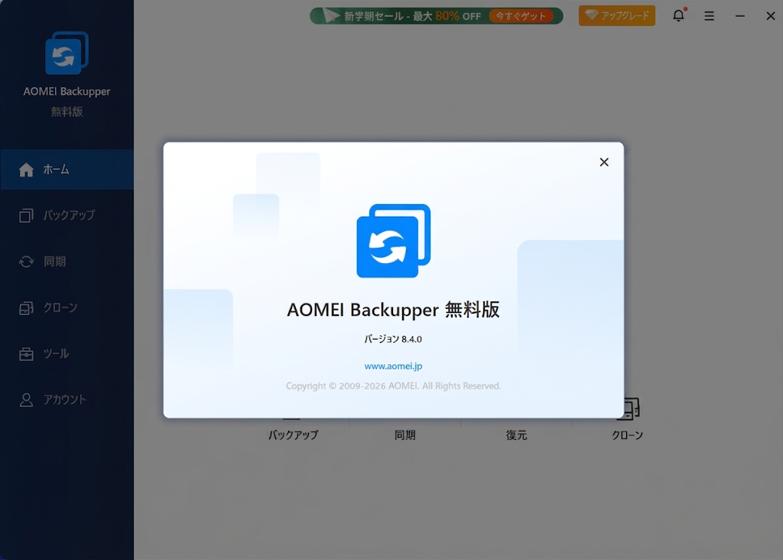Click the paper plane icon in sale banner
Screen dimensions: 783x560
(x=330, y=15)
